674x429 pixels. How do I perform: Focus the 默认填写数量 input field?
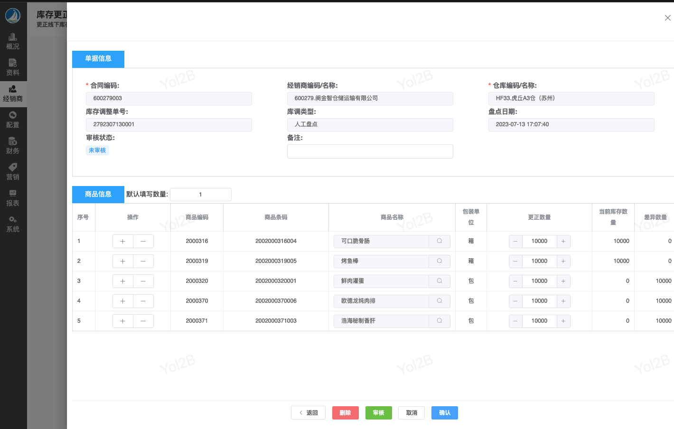[x=200, y=195]
